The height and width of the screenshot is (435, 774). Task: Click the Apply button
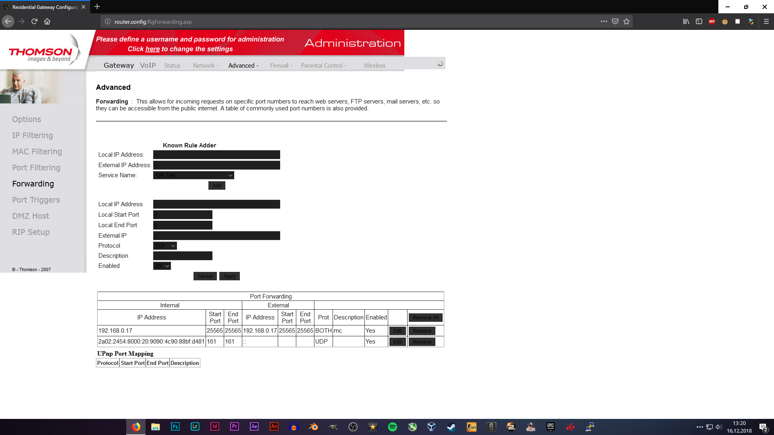229,276
